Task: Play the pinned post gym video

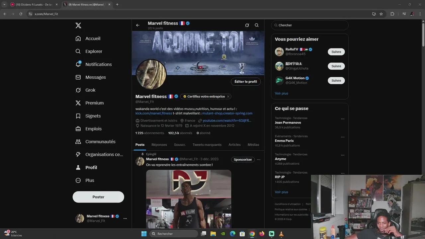Action: (x=189, y=199)
